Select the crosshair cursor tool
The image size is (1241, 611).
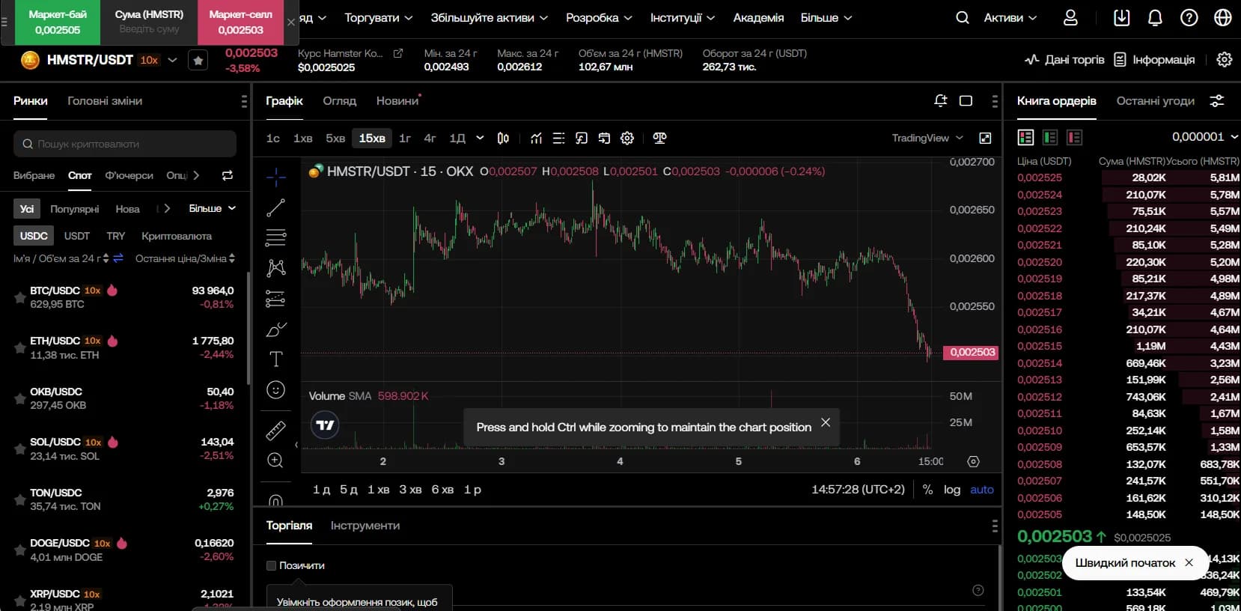(x=275, y=177)
